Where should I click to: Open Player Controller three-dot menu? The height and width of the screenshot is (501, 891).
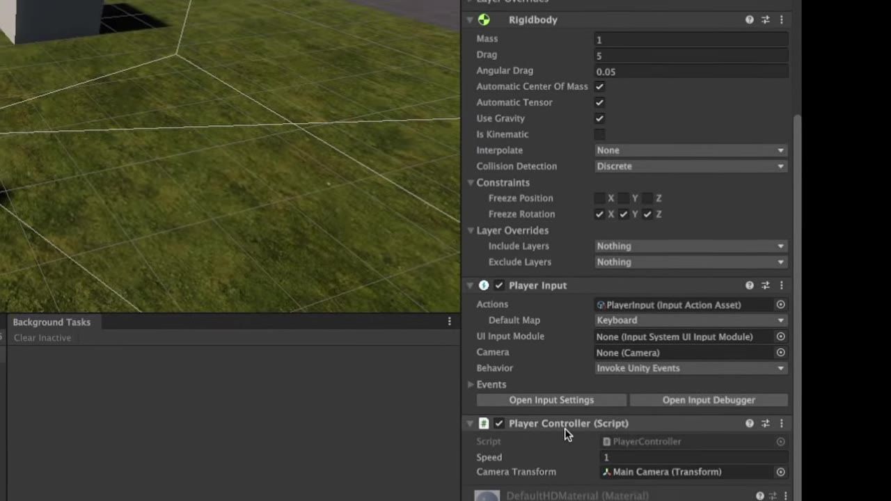click(781, 423)
